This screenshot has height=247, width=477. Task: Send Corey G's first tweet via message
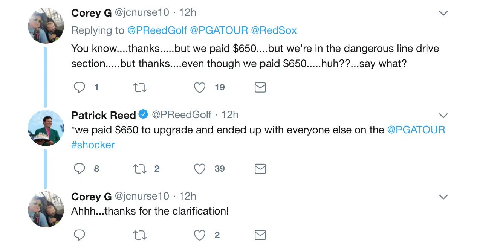(260, 87)
